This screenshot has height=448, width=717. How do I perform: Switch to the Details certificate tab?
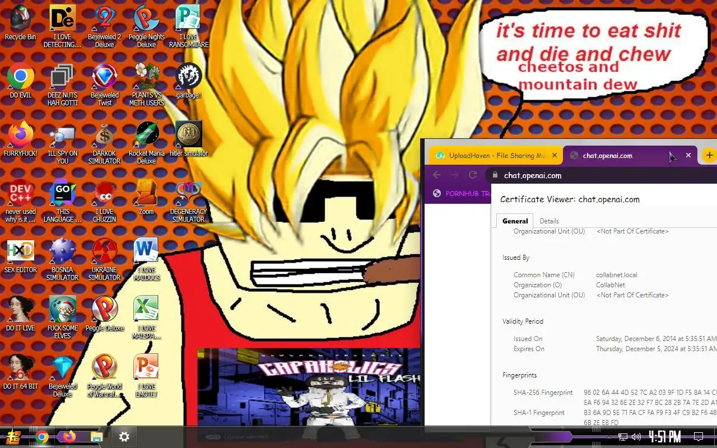(x=549, y=221)
